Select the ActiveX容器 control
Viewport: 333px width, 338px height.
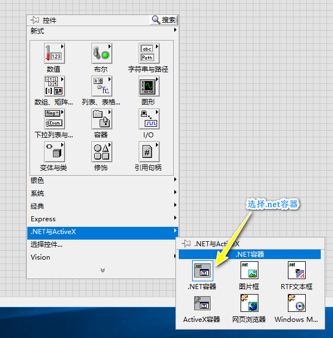click(202, 303)
